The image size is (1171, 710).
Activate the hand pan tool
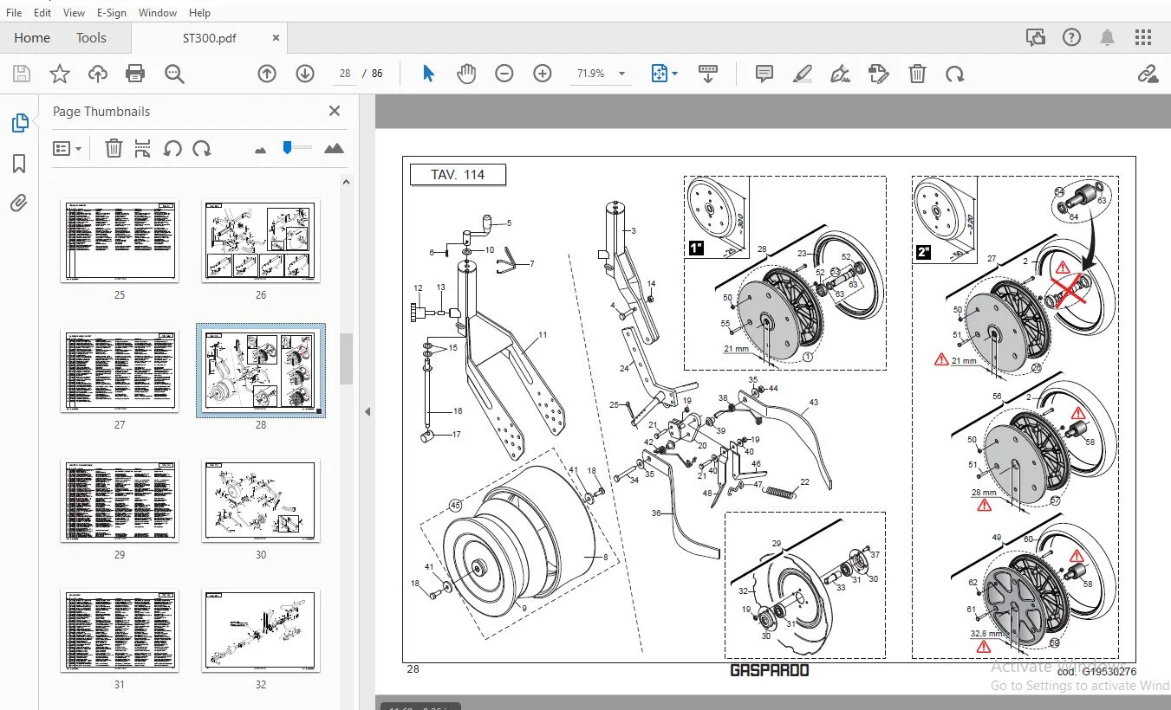(466, 74)
